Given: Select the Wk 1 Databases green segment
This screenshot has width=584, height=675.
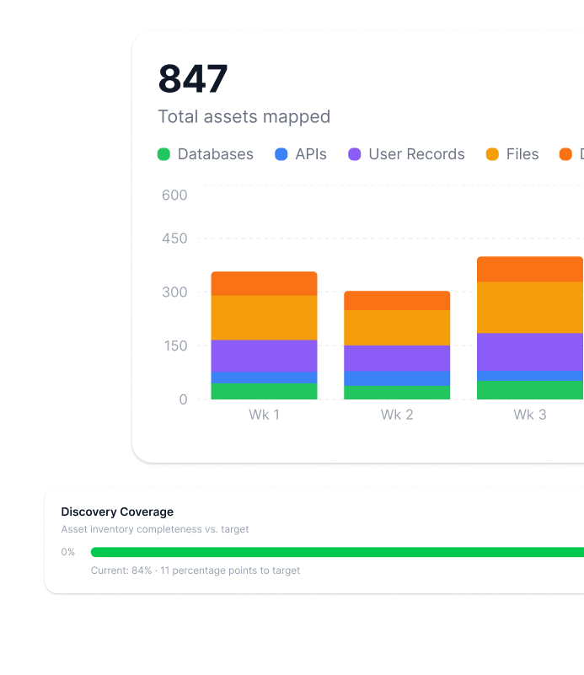Looking at the screenshot, I should (265, 391).
